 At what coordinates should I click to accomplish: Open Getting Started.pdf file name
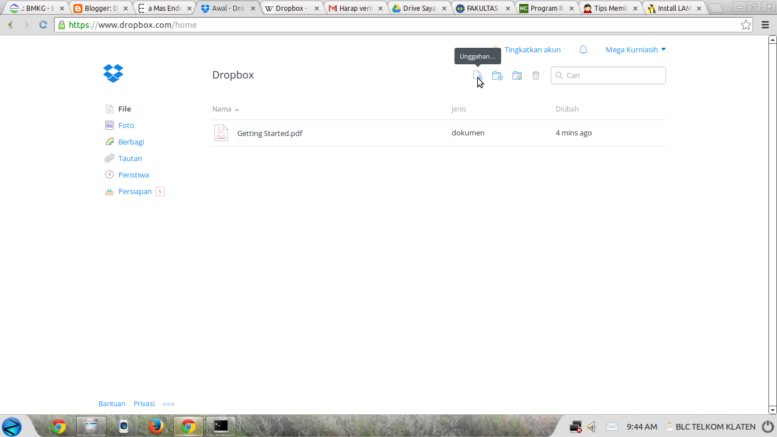point(270,133)
